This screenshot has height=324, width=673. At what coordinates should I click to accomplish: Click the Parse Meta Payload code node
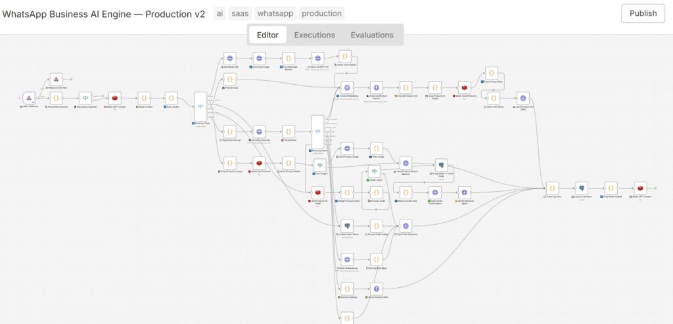pyautogui.click(x=57, y=98)
